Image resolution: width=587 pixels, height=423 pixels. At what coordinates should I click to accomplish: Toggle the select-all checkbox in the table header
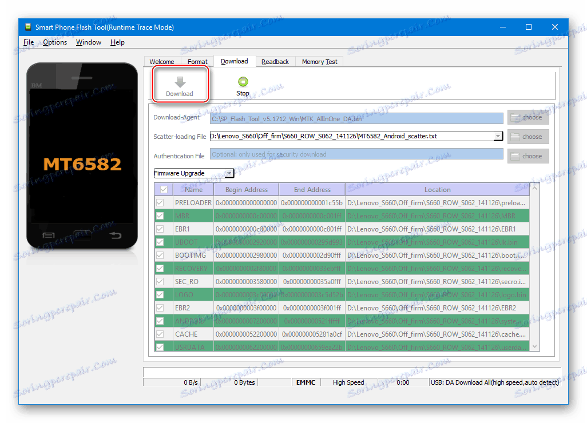click(x=162, y=189)
